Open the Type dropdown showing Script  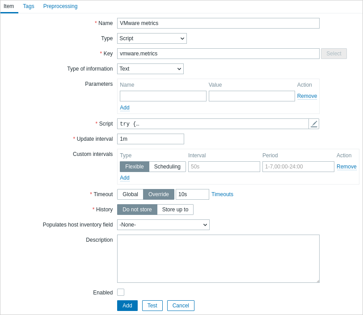tap(152, 38)
